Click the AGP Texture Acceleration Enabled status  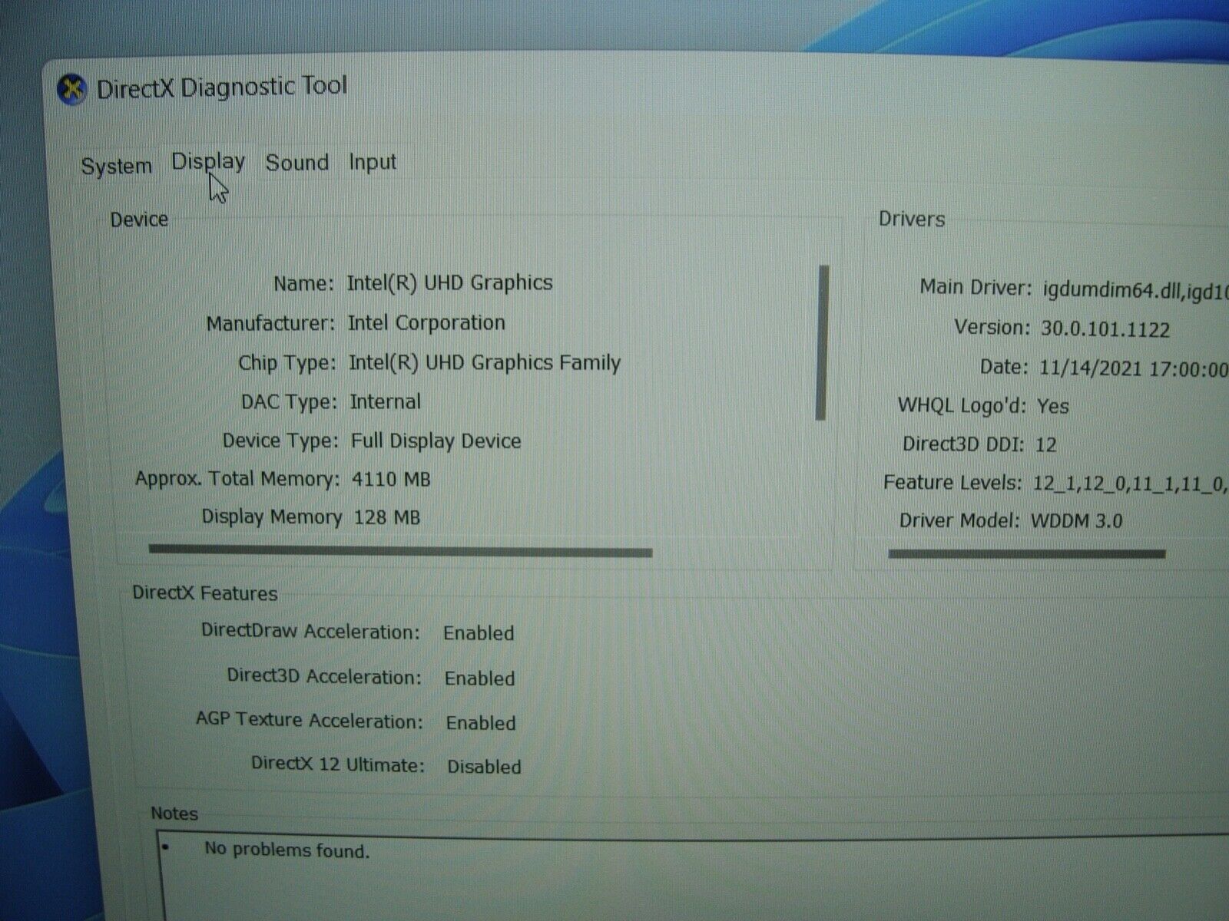(481, 723)
